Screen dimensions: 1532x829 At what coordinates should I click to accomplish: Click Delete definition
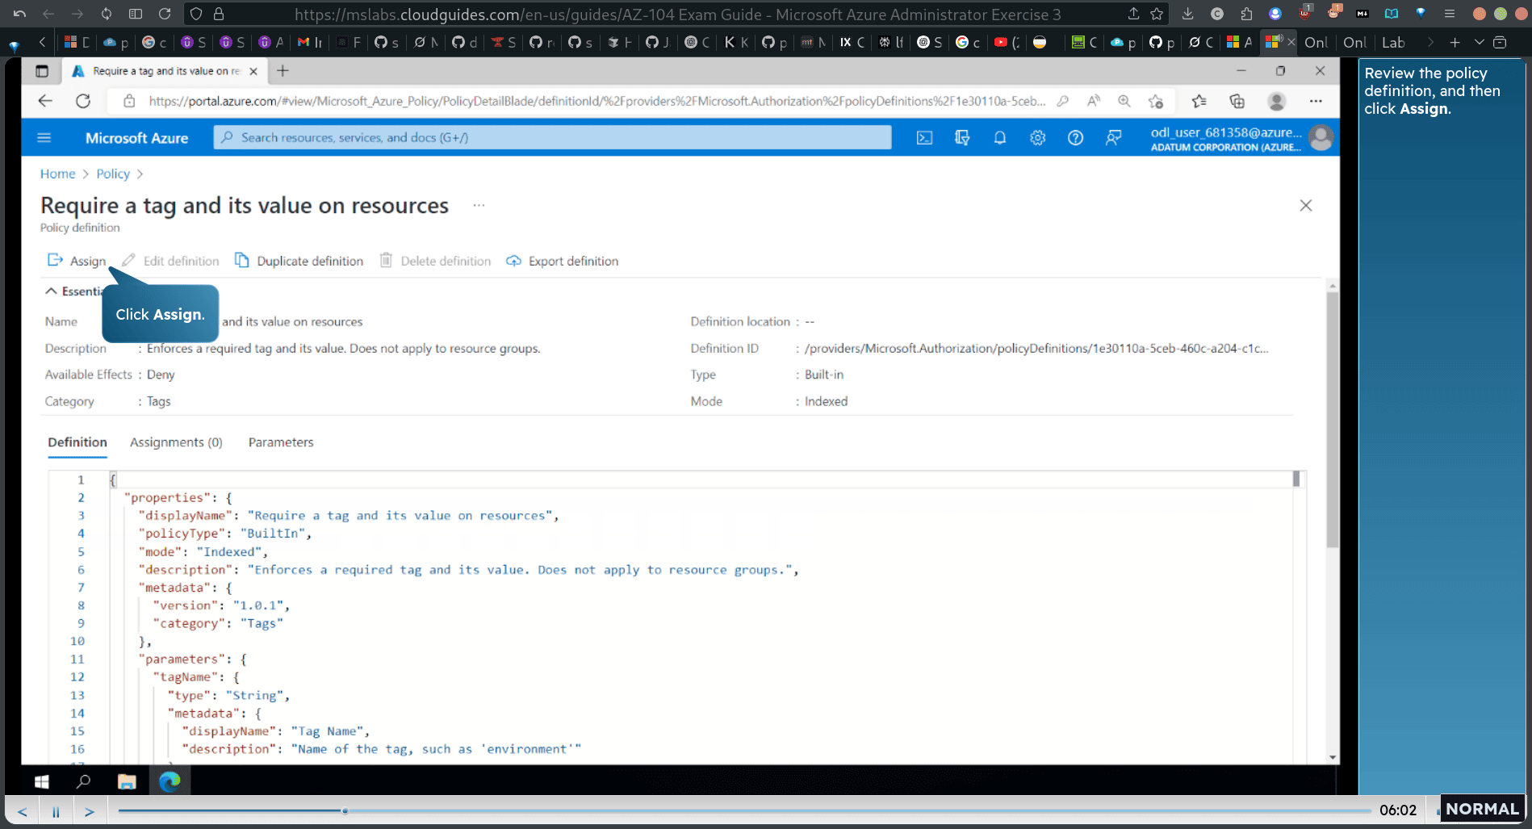coord(435,261)
